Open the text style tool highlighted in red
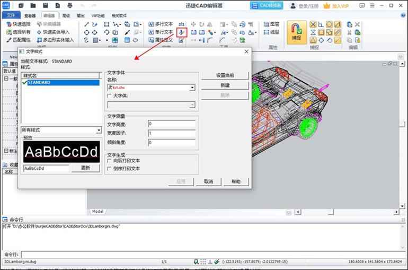 click(182, 32)
